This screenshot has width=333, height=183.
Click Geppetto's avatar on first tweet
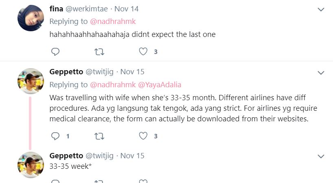[31, 81]
